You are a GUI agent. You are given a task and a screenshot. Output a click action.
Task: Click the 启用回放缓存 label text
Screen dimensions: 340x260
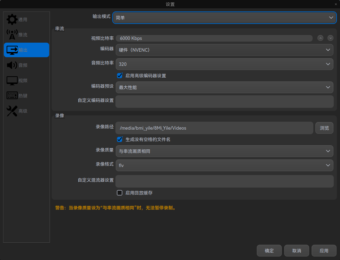pyautogui.click(x=139, y=193)
